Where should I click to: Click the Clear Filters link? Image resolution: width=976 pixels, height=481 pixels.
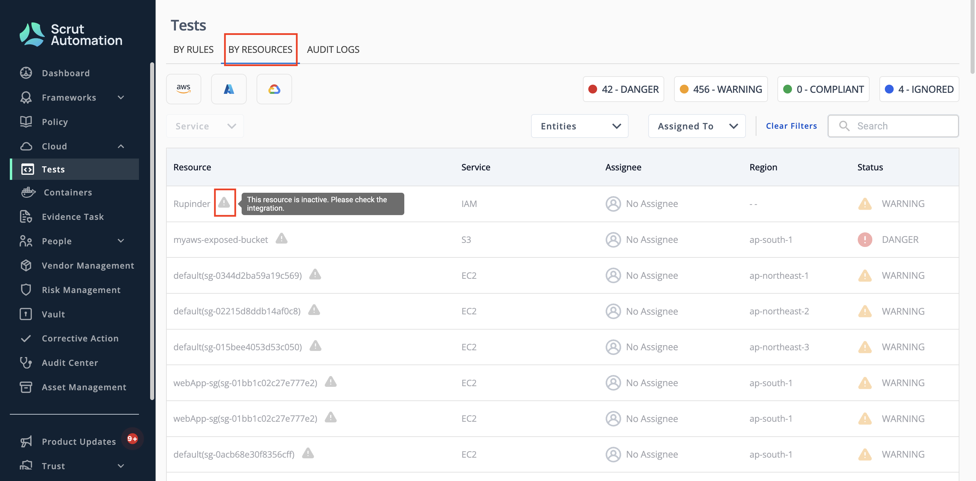(x=791, y=126)
